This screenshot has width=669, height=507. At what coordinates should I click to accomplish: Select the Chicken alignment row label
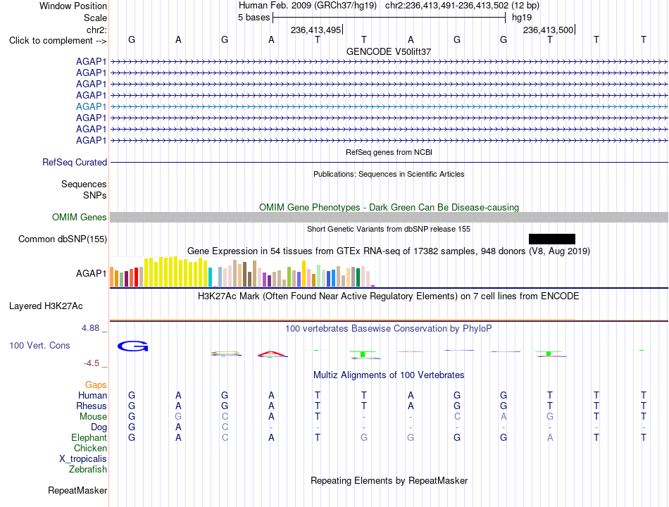pyautogui.click(x=90, y=448)
